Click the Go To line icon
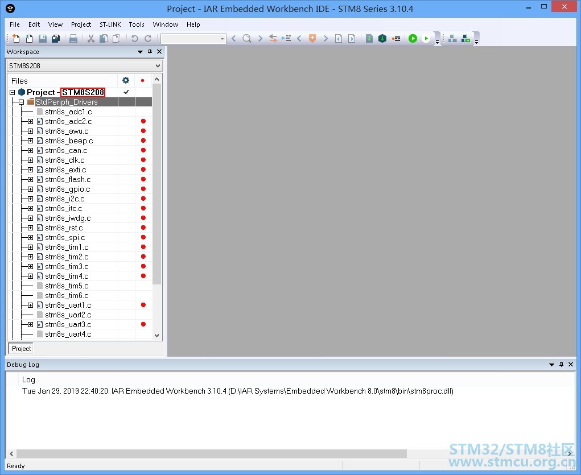The height and width of the screenshot is (475, 581). click(286, 38)
